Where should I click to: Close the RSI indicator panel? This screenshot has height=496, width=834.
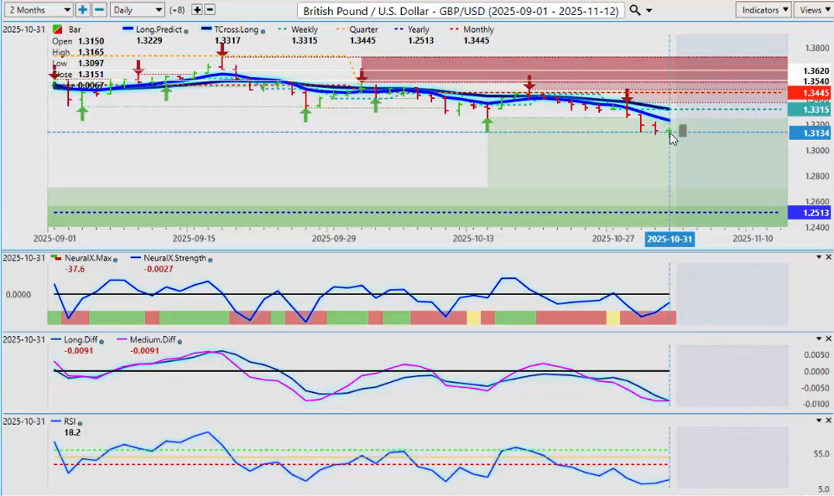(829, 420)
